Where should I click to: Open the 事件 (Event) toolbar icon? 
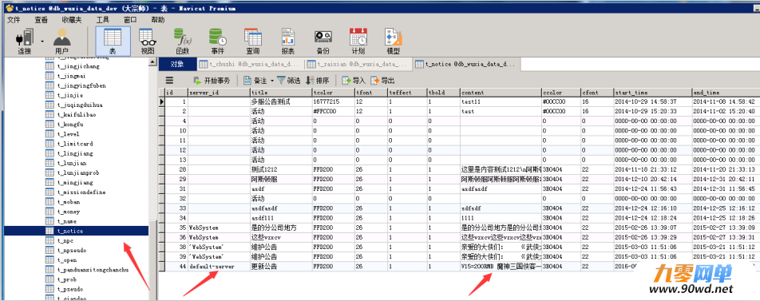218,42
